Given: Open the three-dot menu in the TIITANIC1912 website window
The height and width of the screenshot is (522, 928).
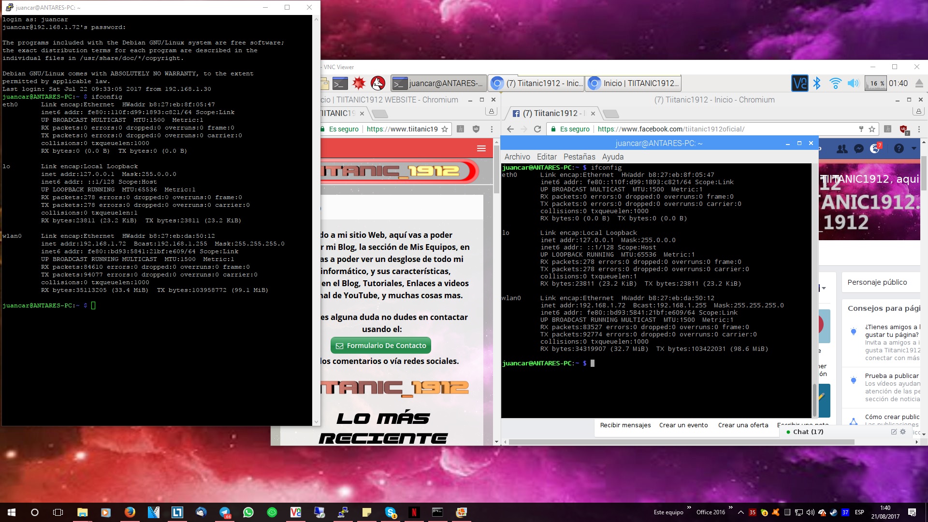Looking at the screenshot, I should click(x=492, y=129).
